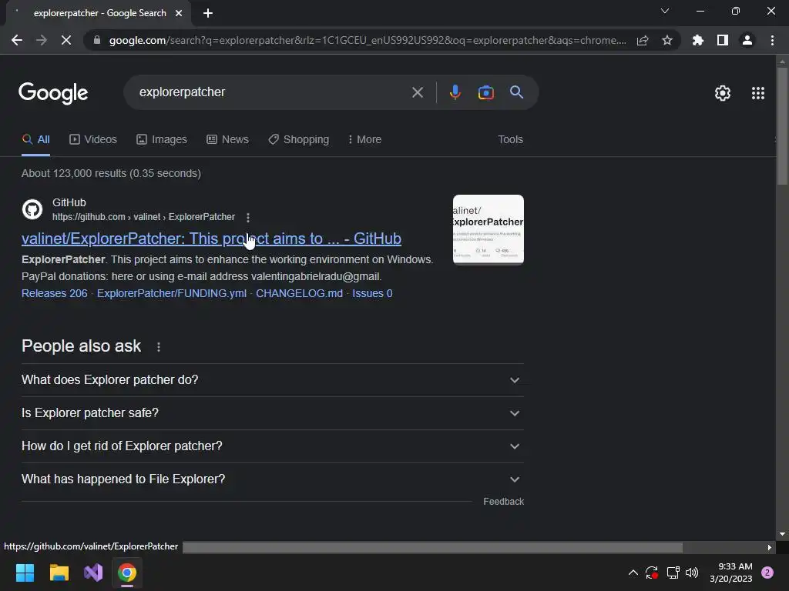Expand Is Explorer patcher safe?
Viewport: 789px width, 591px height.
(x=273, y=413)
